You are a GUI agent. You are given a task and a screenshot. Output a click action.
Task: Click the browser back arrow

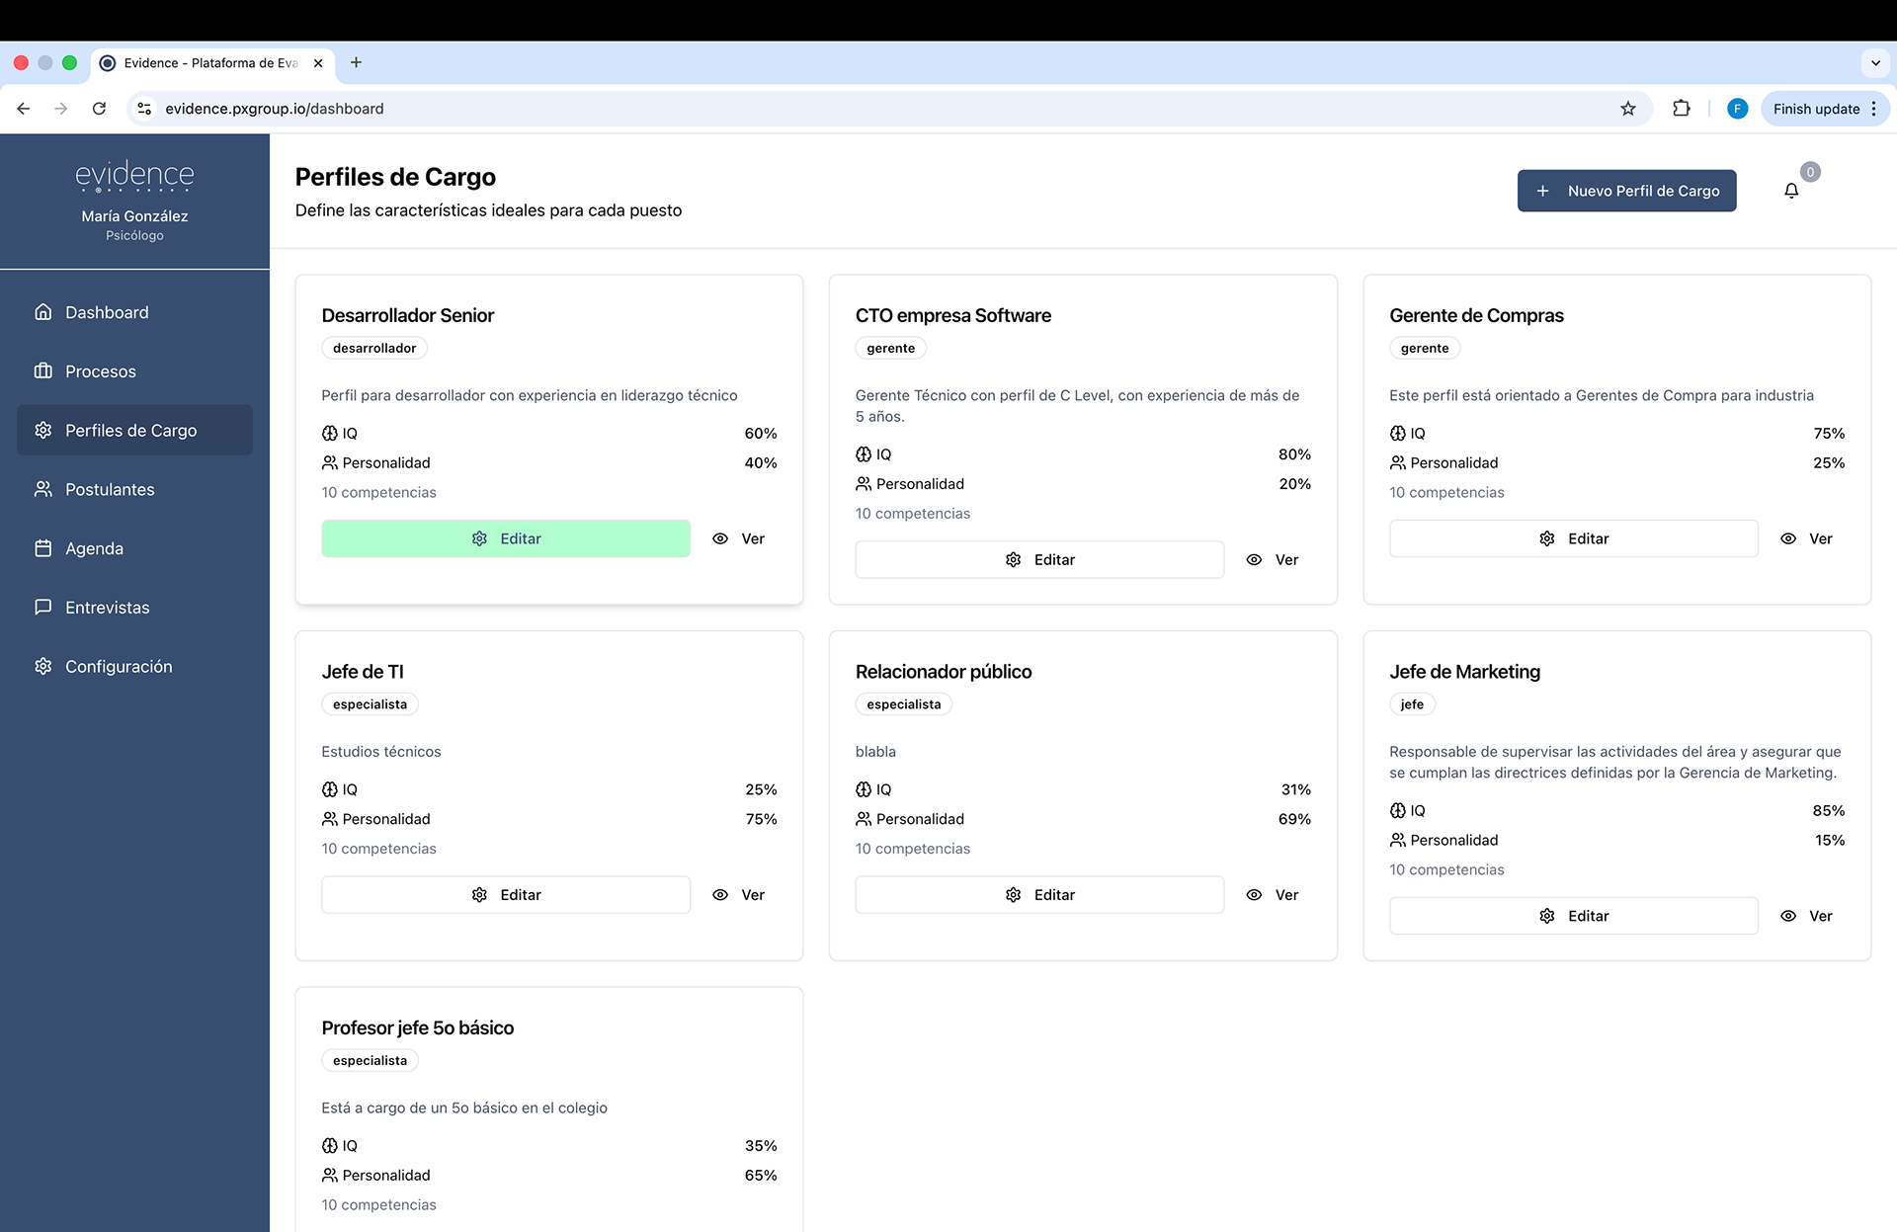pos(24,109)
